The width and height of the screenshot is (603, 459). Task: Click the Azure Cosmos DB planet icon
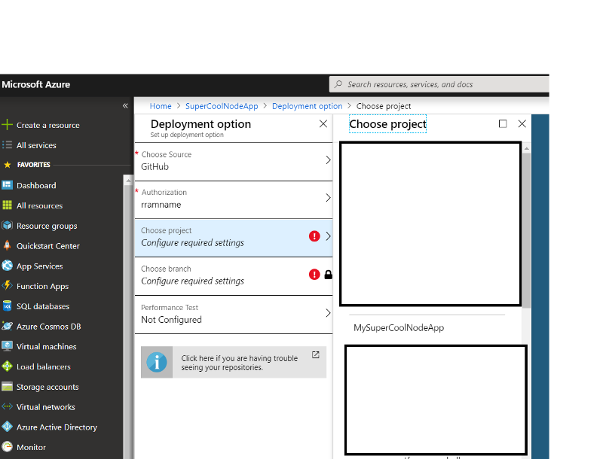(7, 326)
